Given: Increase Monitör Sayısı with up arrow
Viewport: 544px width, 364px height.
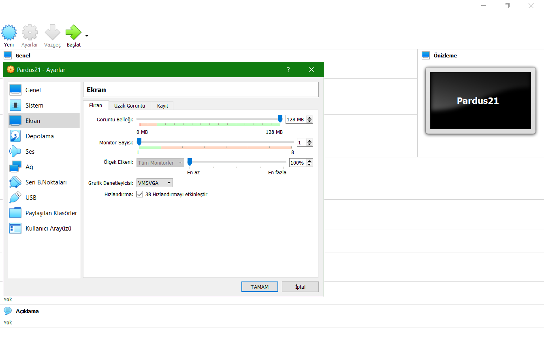Looking at the screenshot, I should [309, 141].
